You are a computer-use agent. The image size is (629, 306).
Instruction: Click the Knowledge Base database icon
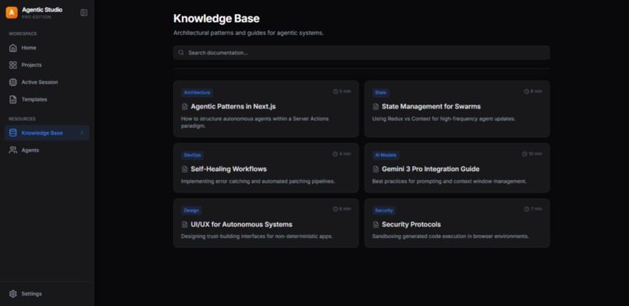[12, 133]
